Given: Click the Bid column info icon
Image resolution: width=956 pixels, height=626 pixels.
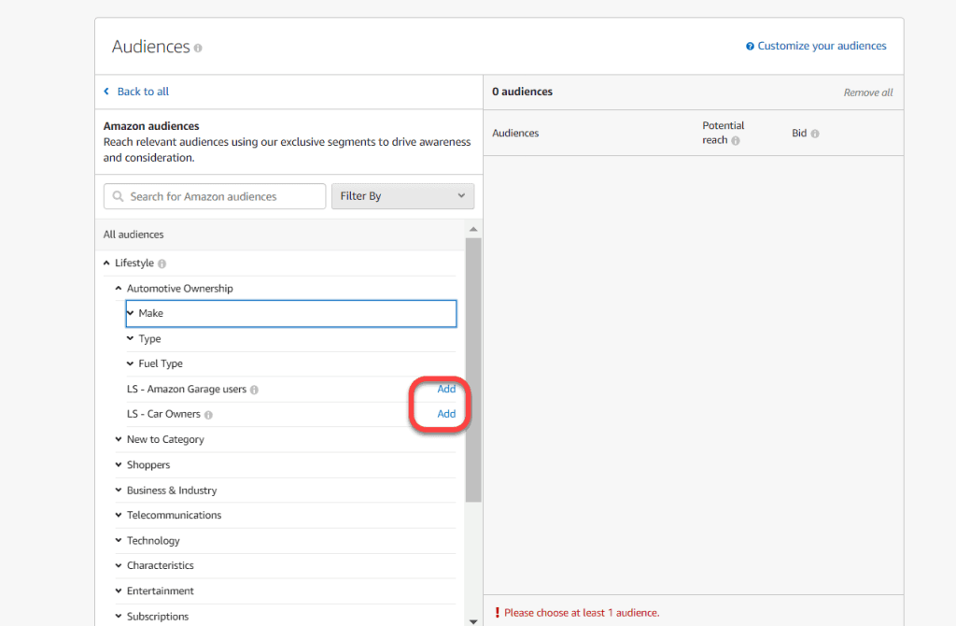Looking at the screenshot, I should click(815, 134).
